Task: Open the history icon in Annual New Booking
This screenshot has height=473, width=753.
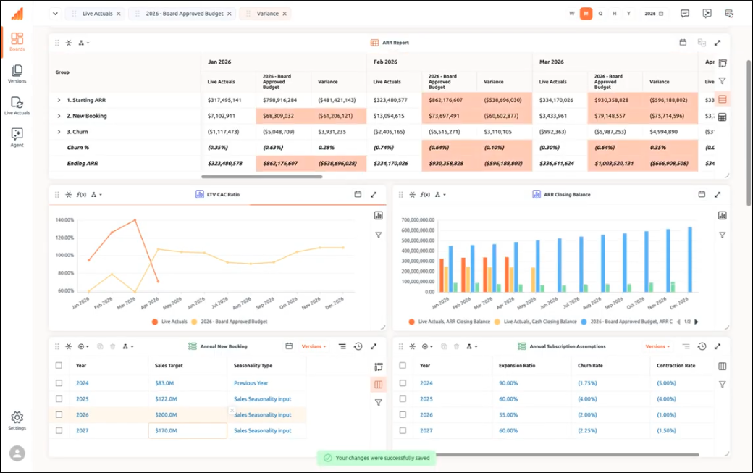Action: [358, 346]
